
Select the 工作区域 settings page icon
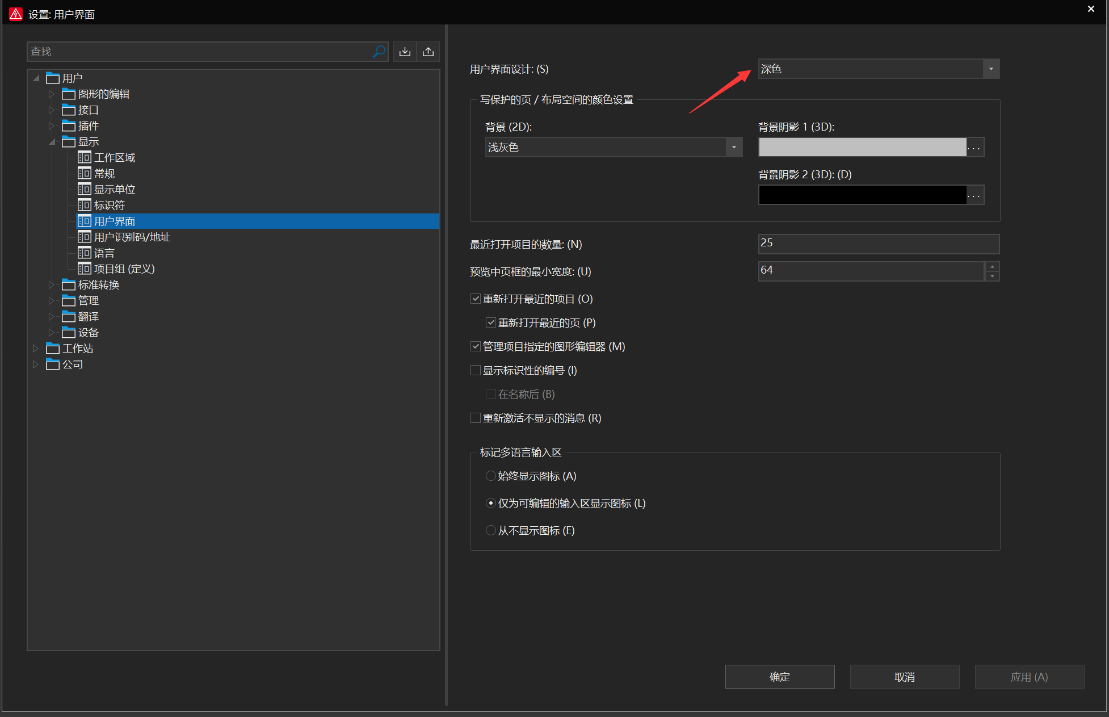coord(84,157)
